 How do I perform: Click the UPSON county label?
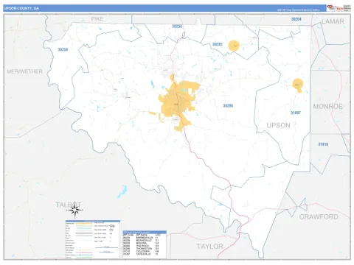point(278,125)
